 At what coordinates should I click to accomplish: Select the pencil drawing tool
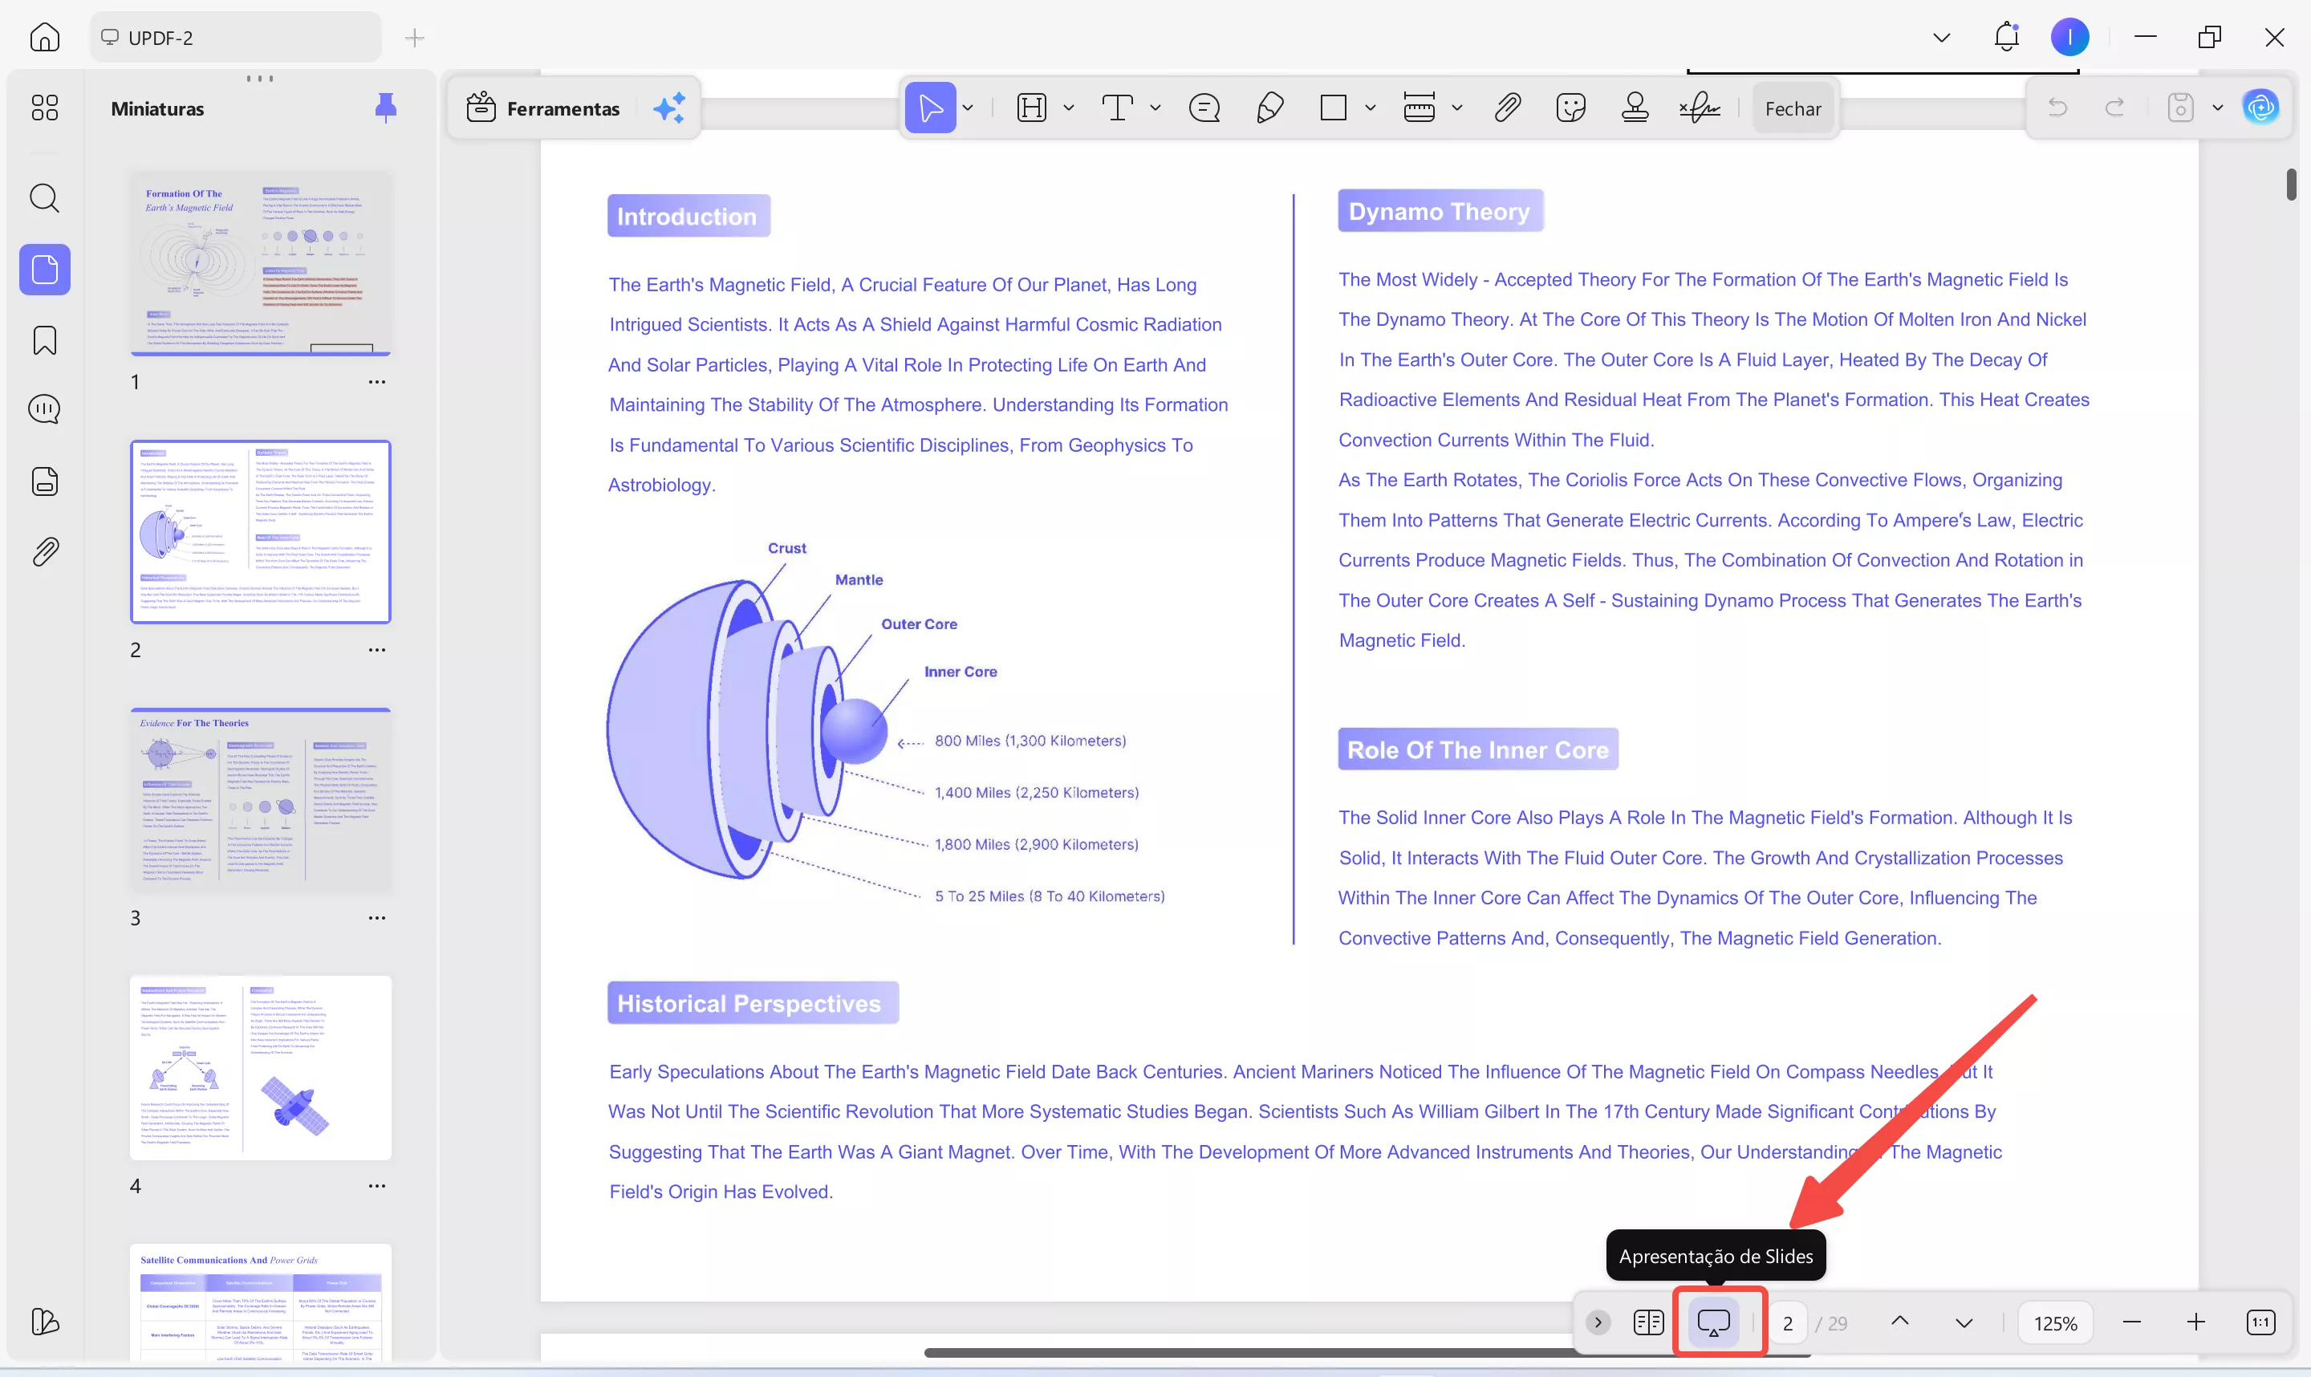1269,108
